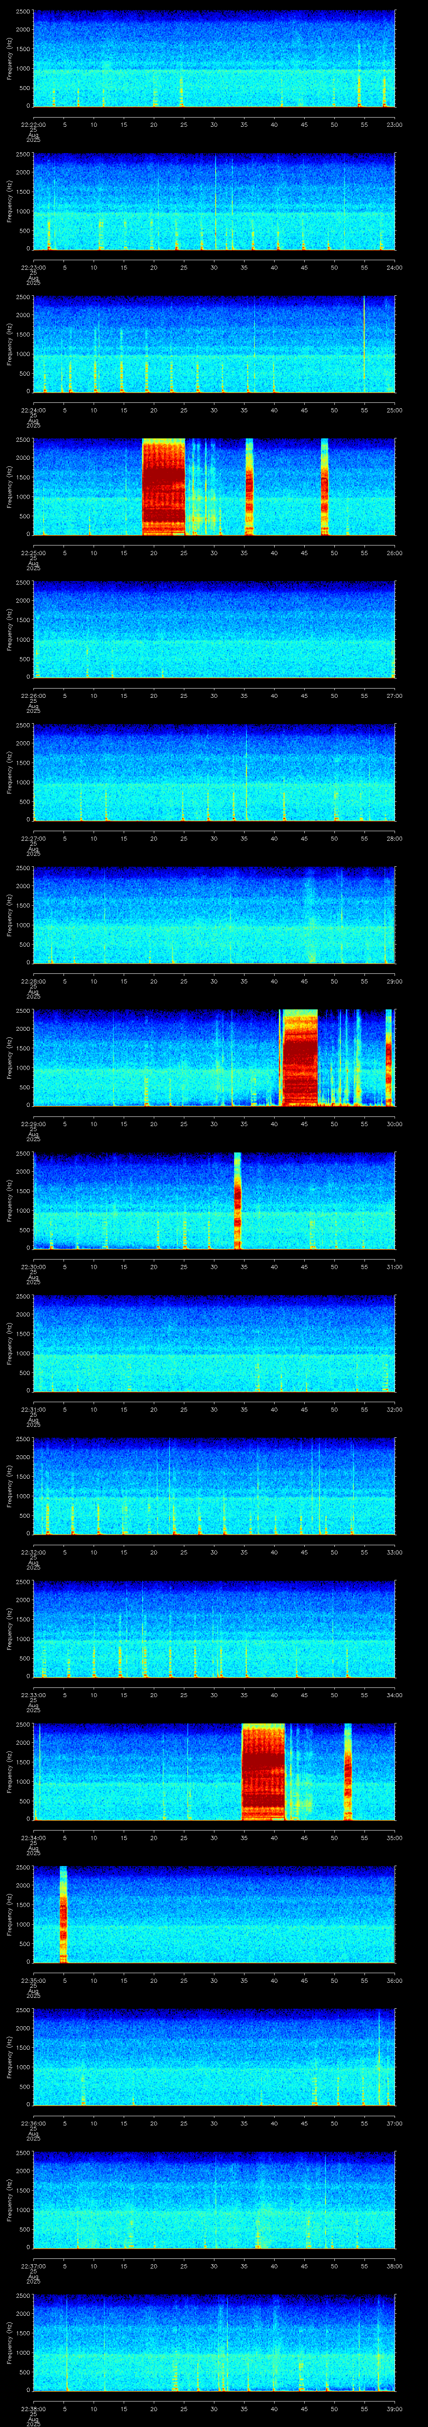The image size is (428, 2427).
Task: Select the spectrogram starting at 22:37:00
Action: coord(214,2200)
